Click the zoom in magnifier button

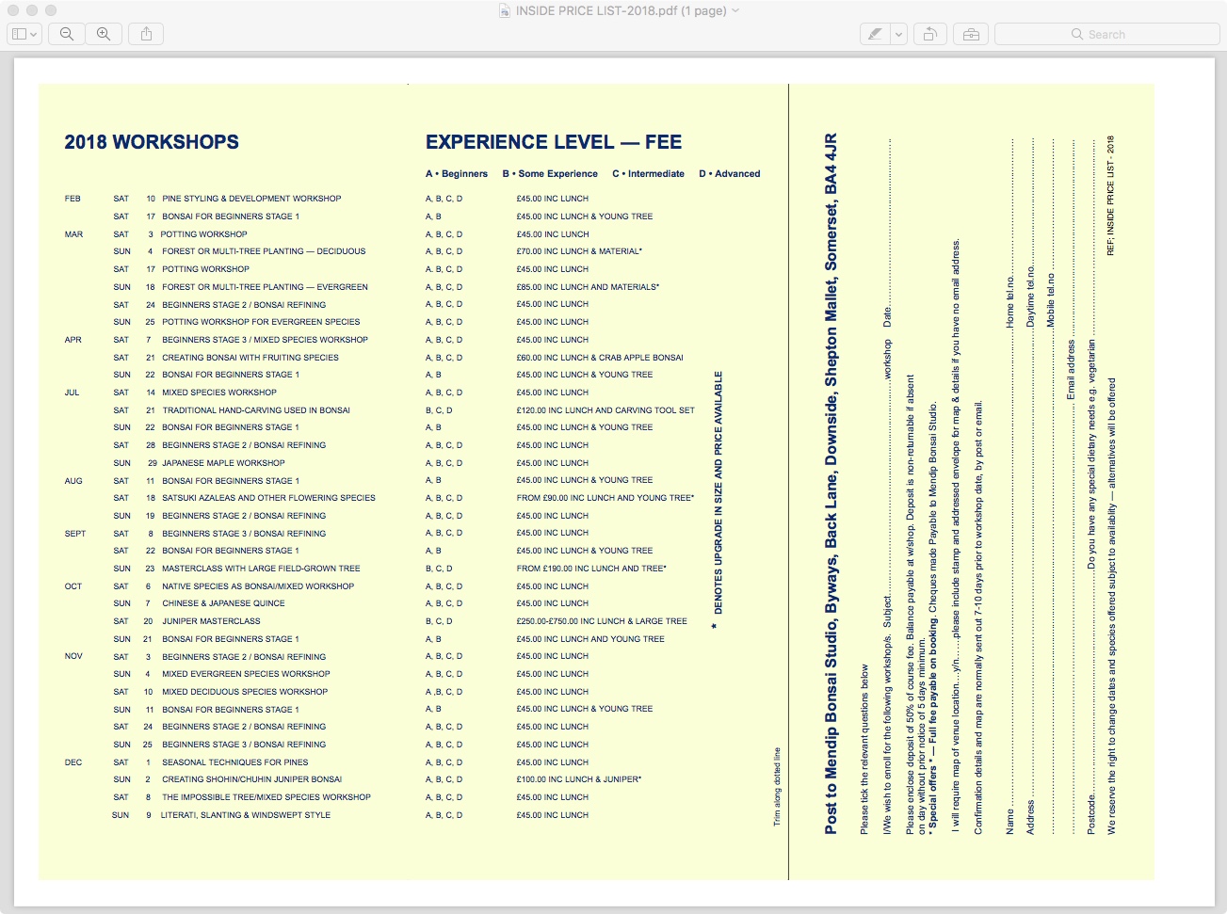[x=104, y=34]
